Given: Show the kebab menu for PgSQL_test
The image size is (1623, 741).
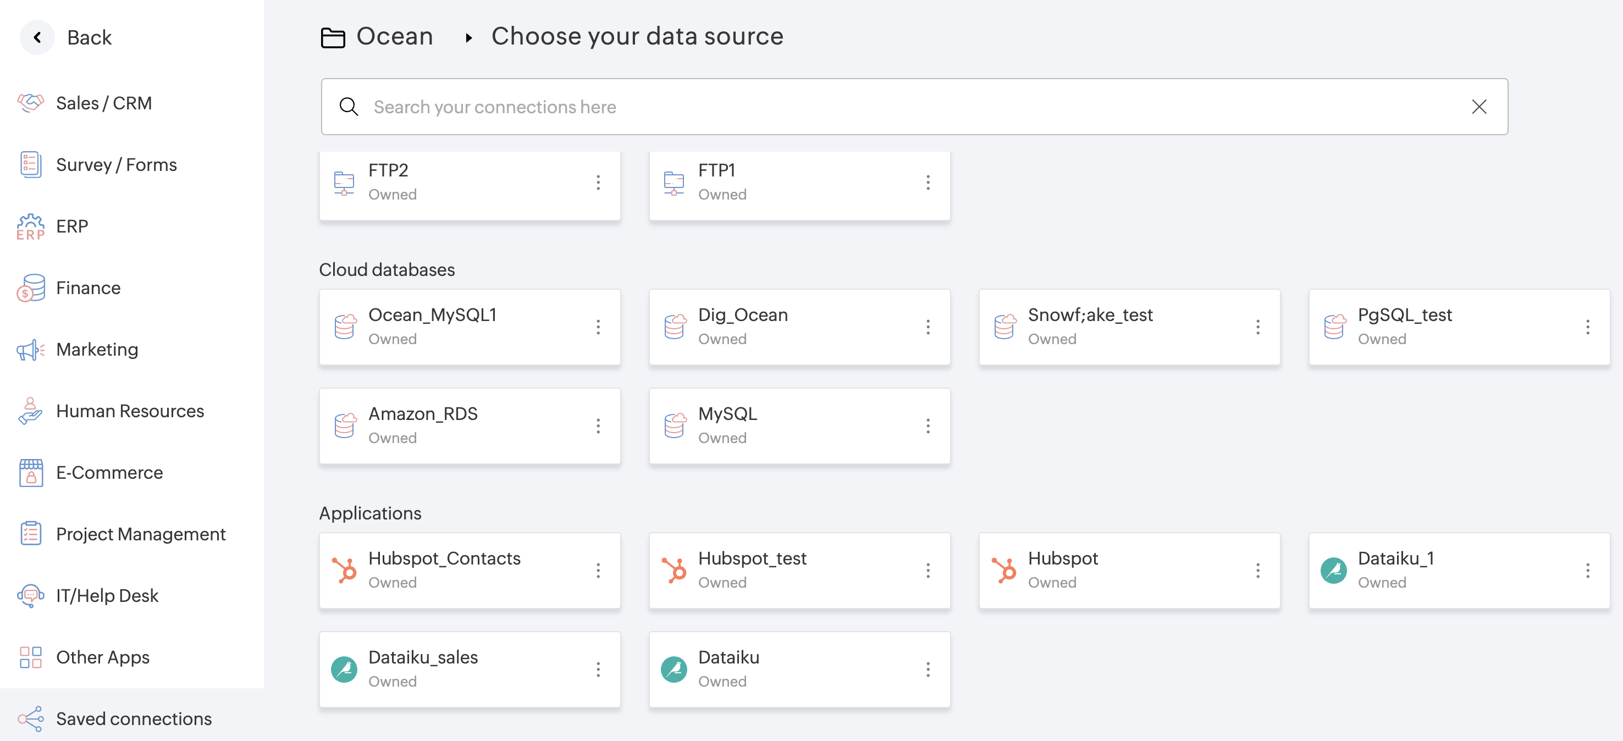Looking at the screenshot, I should 1587,327.
